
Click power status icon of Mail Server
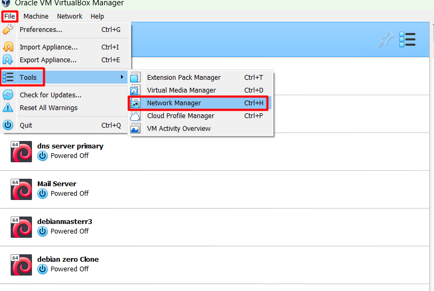pos(43,194)
